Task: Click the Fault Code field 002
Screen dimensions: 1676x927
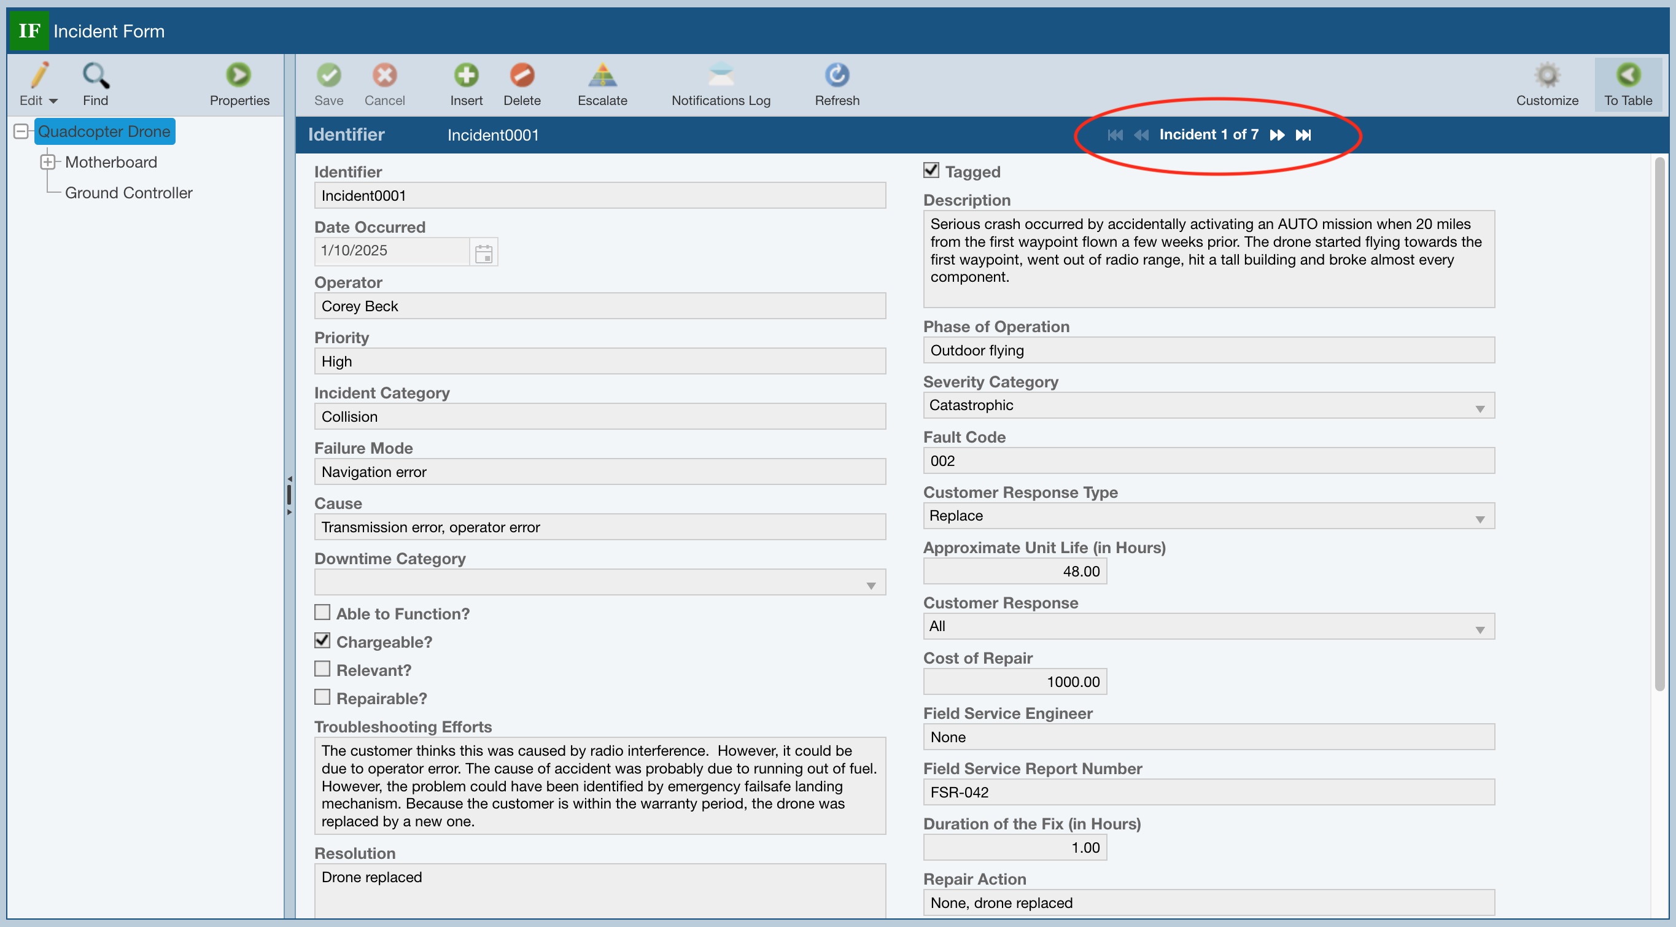Action: (1208, 460)
